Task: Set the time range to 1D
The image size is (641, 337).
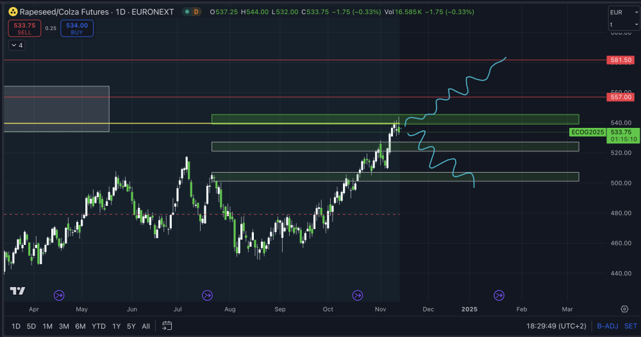Action: tap(16, 326)
